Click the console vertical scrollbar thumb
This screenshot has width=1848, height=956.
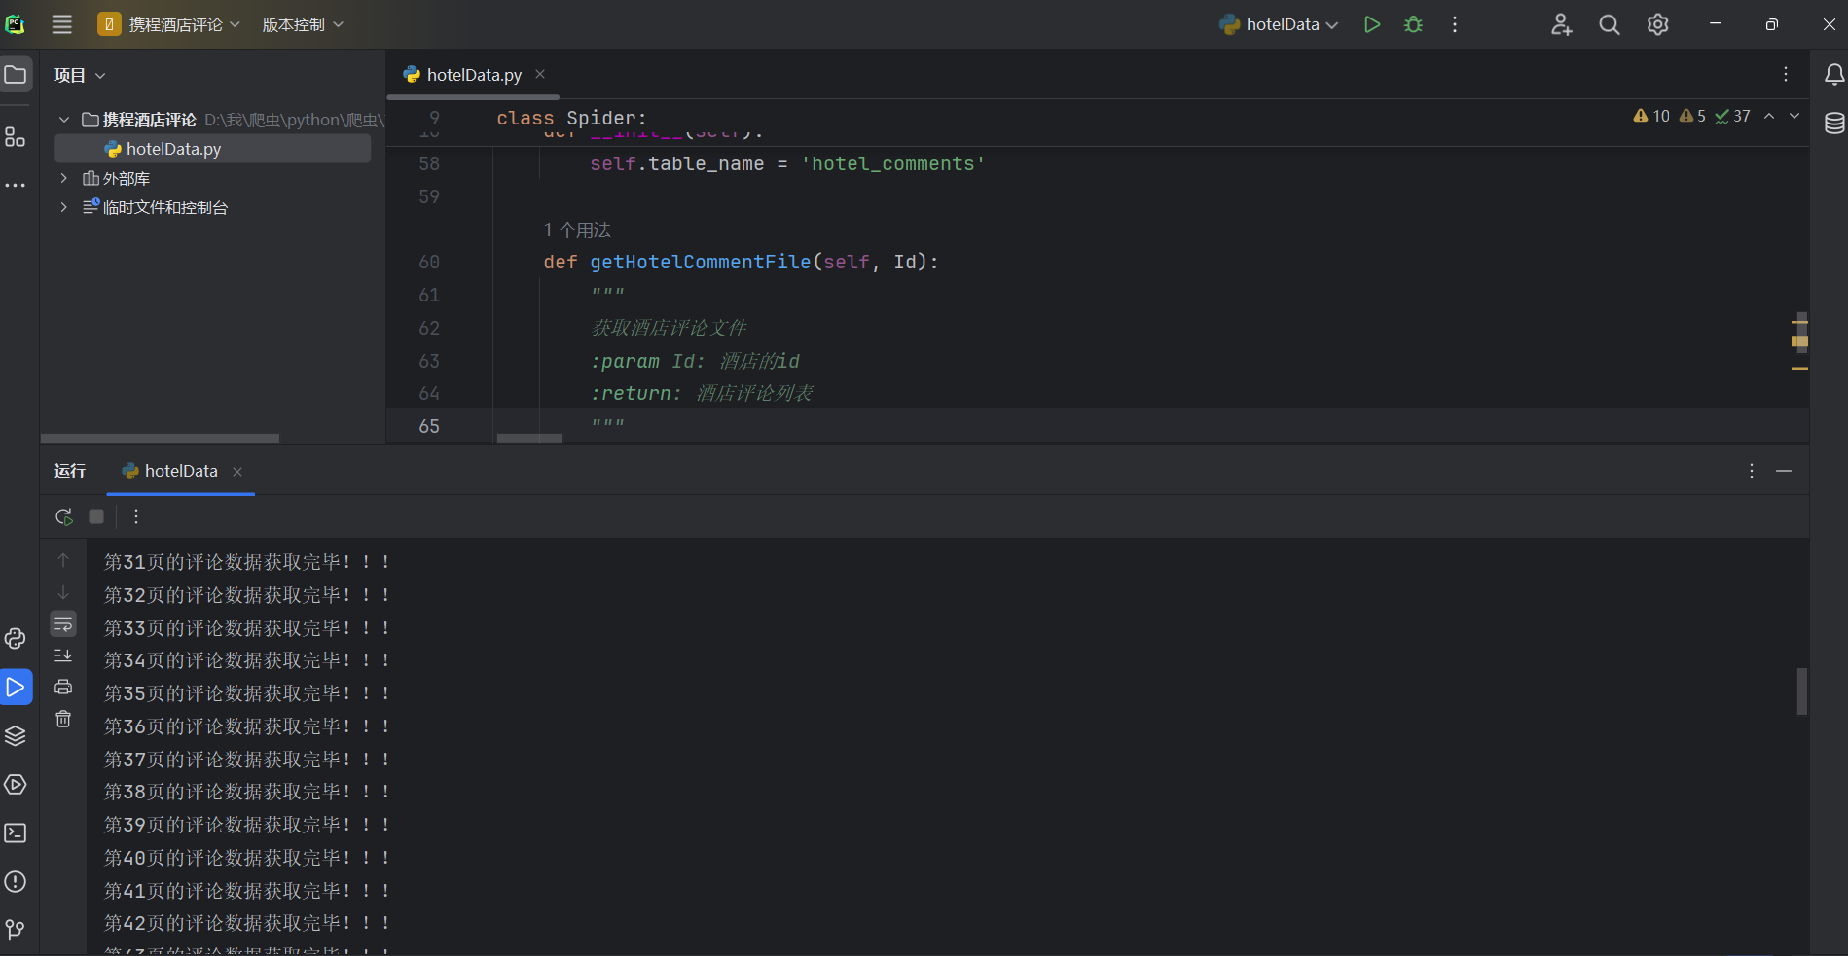[1802, 691]
